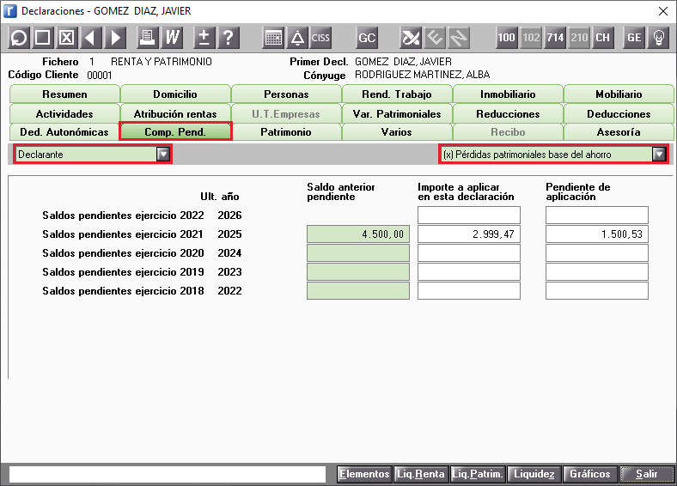The height and width of the screenshot is (486, 677).
Task: Click the GE toolbar button
Action: click(x=634, y=38)
